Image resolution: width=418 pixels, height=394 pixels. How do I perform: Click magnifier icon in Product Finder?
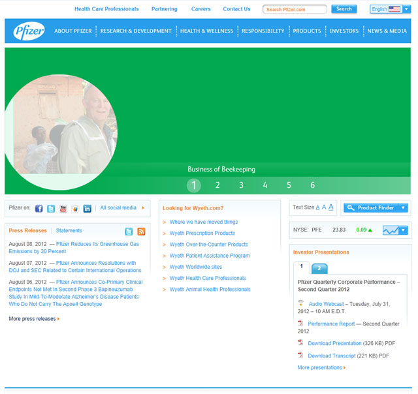coord(351,207)
